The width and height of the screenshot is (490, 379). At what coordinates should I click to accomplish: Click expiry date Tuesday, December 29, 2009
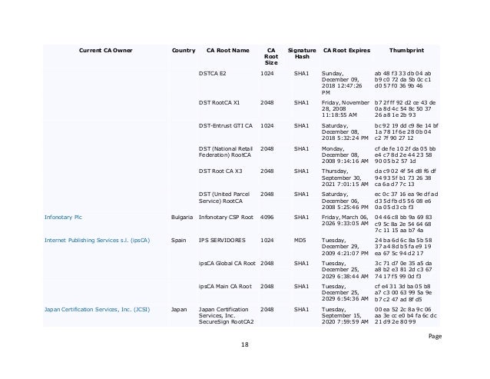point(345,247)
